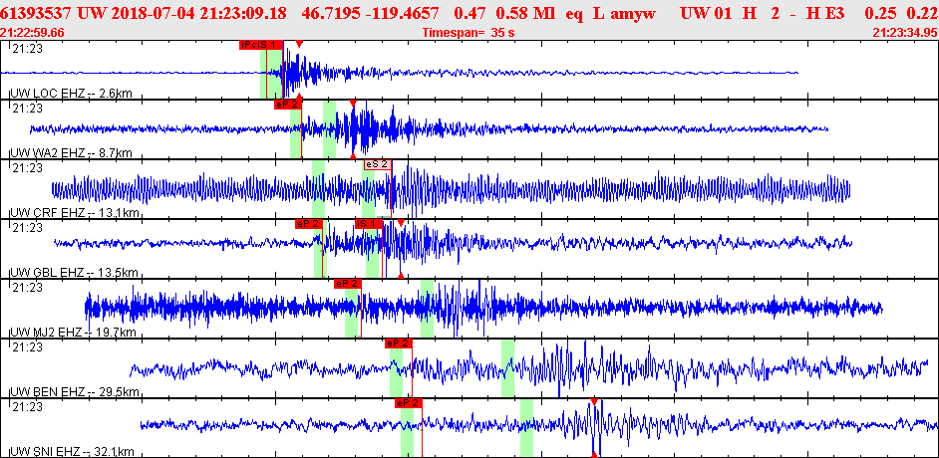The height and width of the screenshot is (458, 939).
Task: Click the iPc pick flag on LOC trace
Action: coord(249,45)
